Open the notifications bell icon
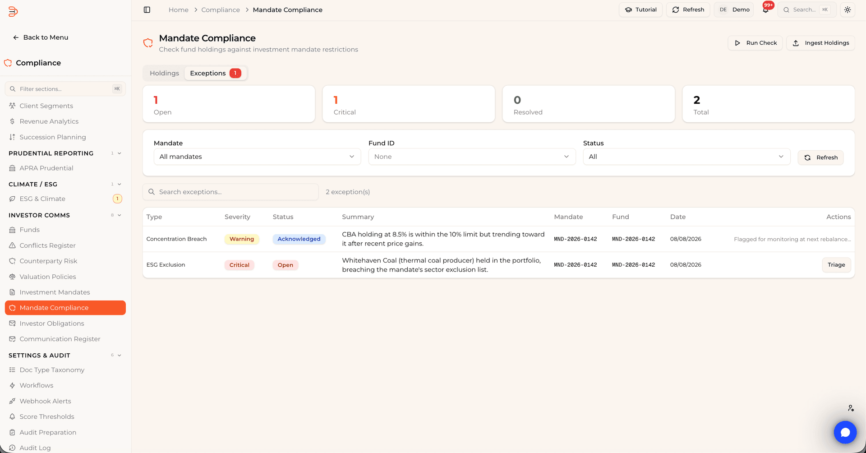The width and height of the screenshot is (866, 453). (x=765, y=9)
